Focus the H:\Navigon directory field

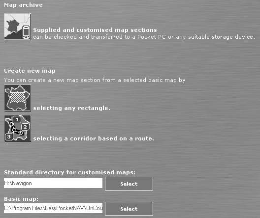(53, 183)
